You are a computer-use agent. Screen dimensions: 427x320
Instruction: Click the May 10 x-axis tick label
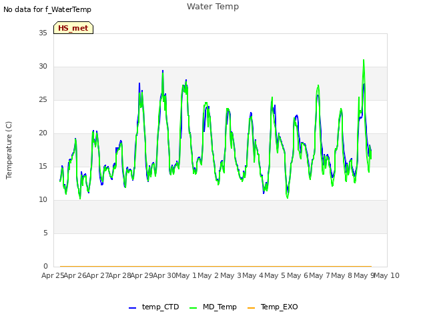click(387, 275)
